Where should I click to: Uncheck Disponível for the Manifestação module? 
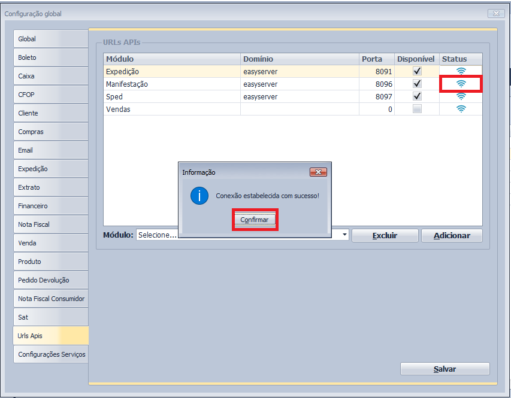(417, 84)
